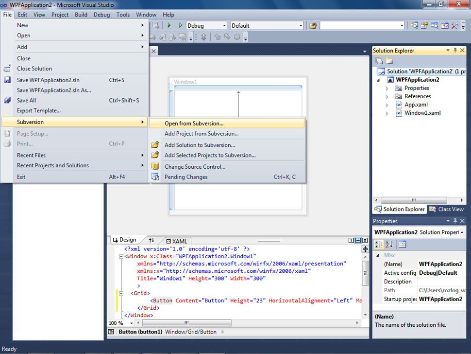This screenshot has width=471, height=354.
Task: Switch to the XAML tab
Action: point(177,241)
